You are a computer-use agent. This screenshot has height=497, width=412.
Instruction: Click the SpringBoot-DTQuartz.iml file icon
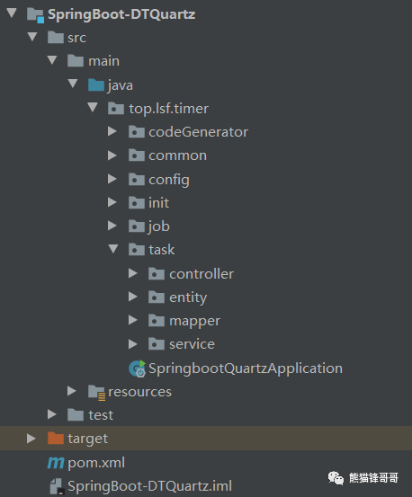(58, 486)
